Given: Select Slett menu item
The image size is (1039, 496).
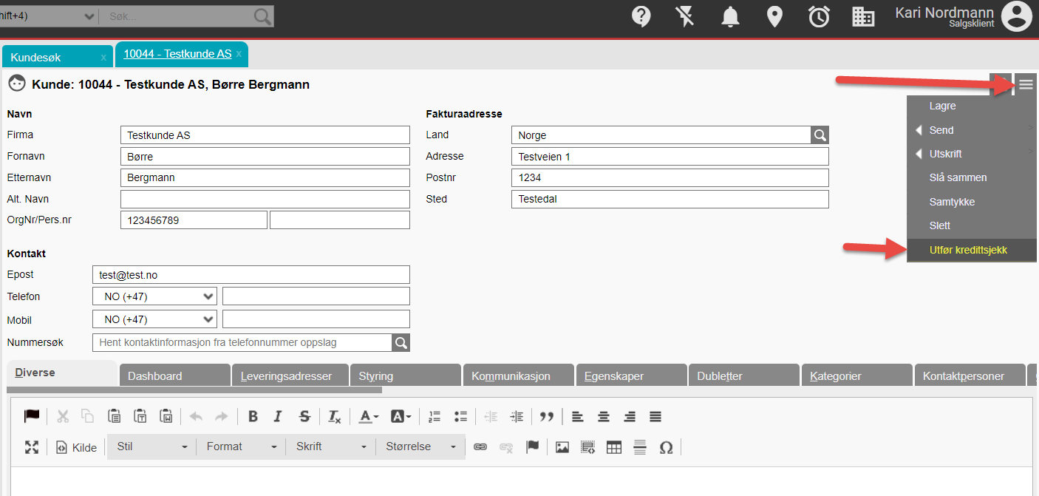Looking at the screenshot, I should coord(972,225).
